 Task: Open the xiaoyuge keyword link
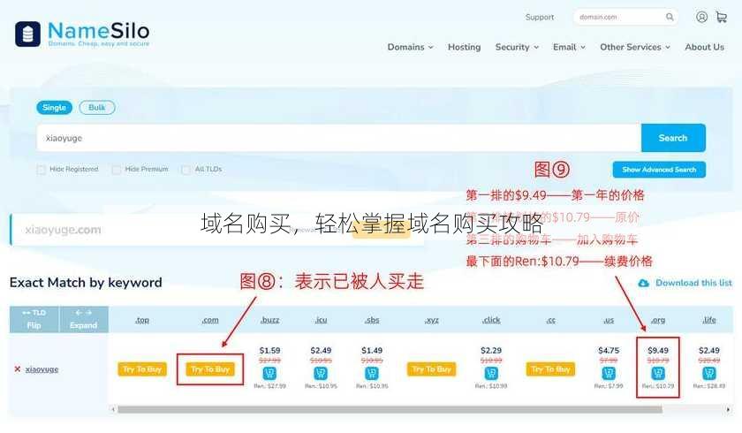click(42, 369)
